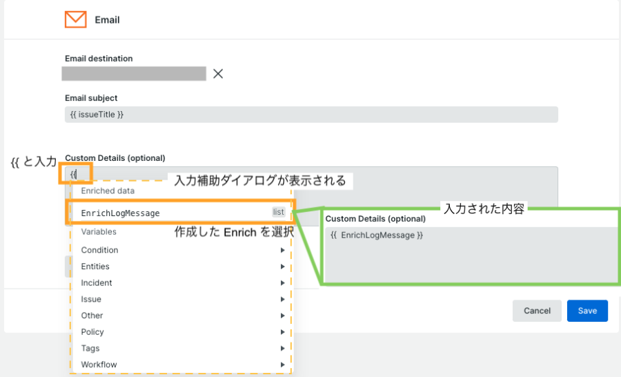
Task: Choose the Other variables entry
Action: tap(92, 316)
